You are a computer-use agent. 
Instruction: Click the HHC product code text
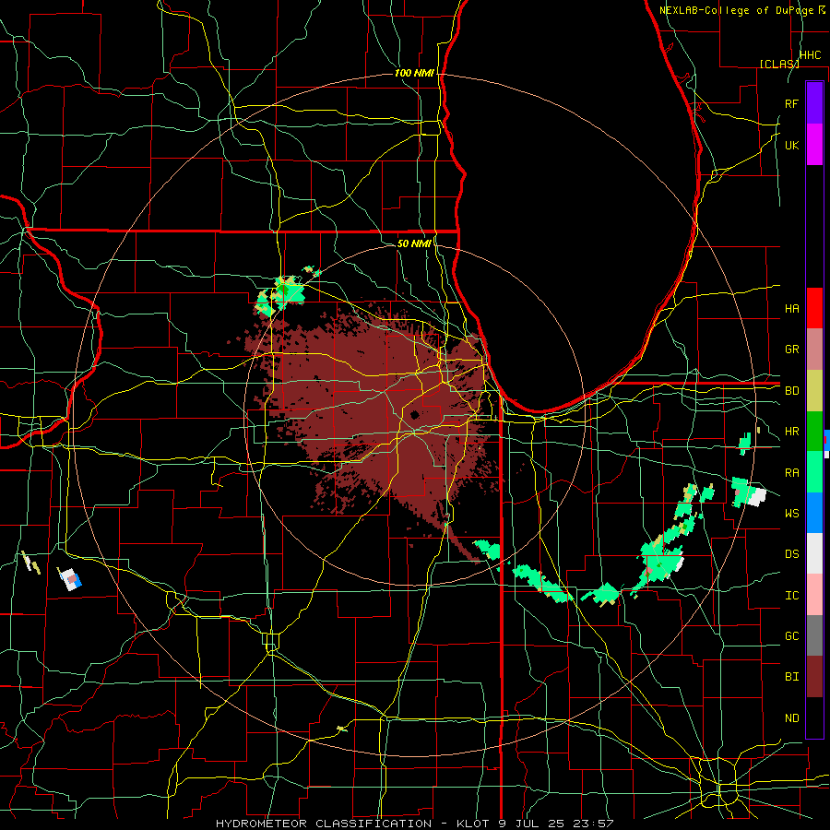(x=811, y=55)
